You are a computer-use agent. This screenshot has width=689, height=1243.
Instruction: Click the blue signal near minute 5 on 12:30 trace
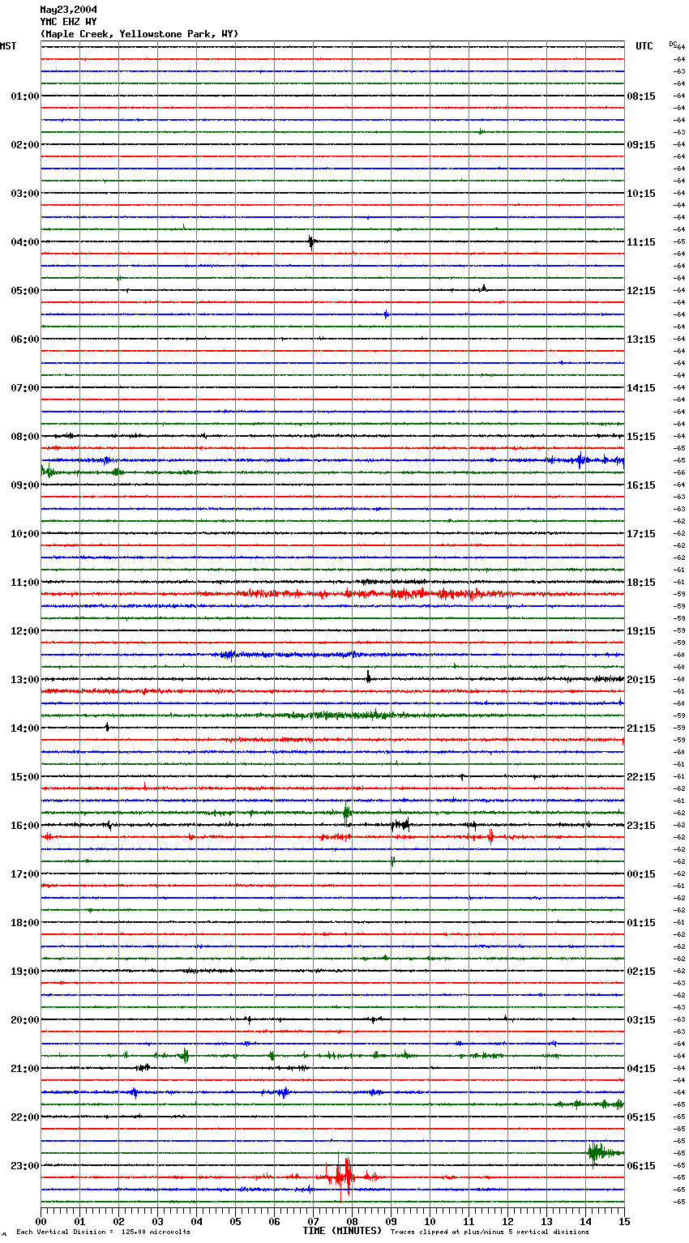pos(229,655)
